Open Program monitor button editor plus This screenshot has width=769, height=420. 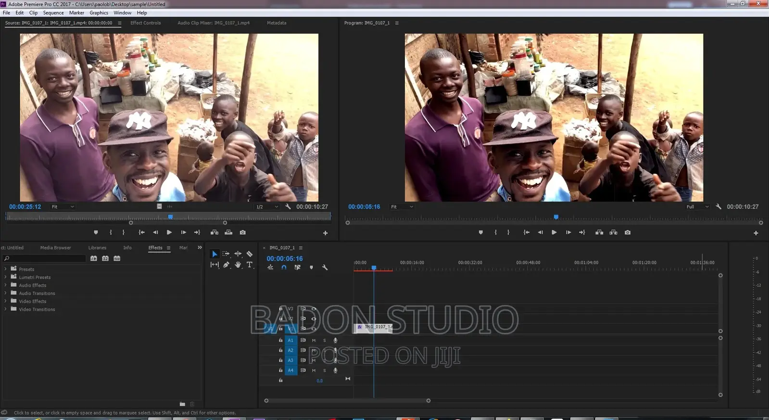pyautogui.click(x=756, y=233)
